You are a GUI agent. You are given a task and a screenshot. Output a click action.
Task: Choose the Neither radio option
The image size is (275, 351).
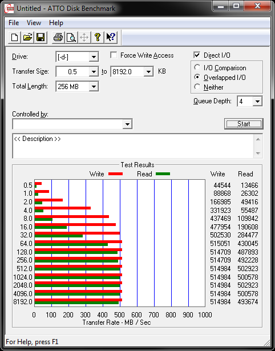(197, 87)
